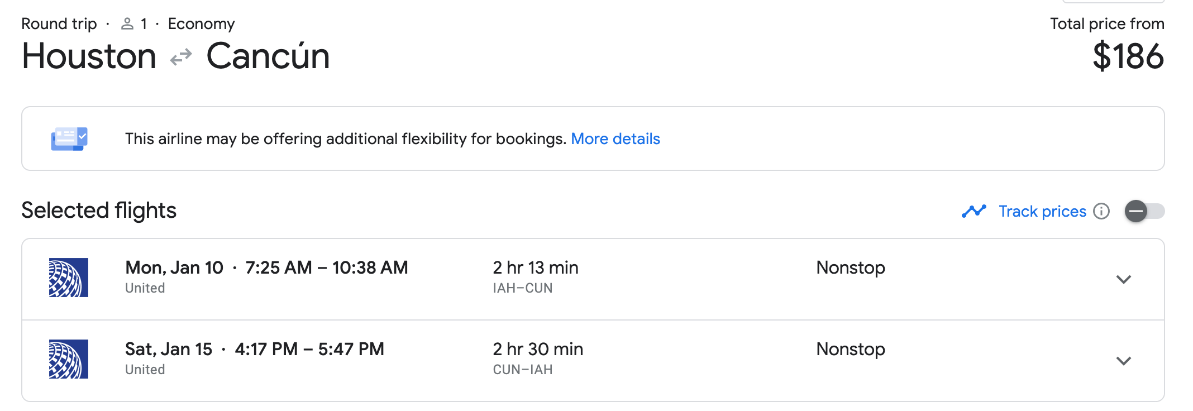This screenshot has height=411, width=1193.
Task: Click the Economy cabin class label
Action: click(201, 24)
